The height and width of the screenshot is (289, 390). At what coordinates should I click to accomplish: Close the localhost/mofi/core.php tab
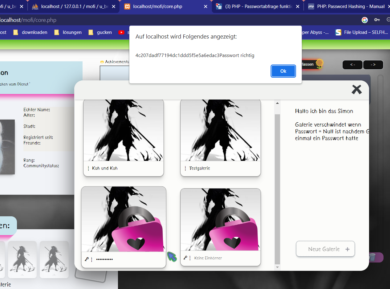click(x=206, y=6)
